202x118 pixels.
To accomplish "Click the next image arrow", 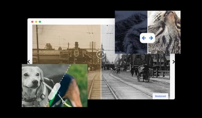I will pos(174,62).
